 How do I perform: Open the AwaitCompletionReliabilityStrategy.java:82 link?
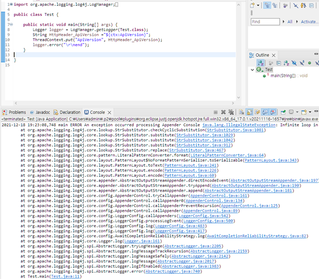(x=256, y=236)
